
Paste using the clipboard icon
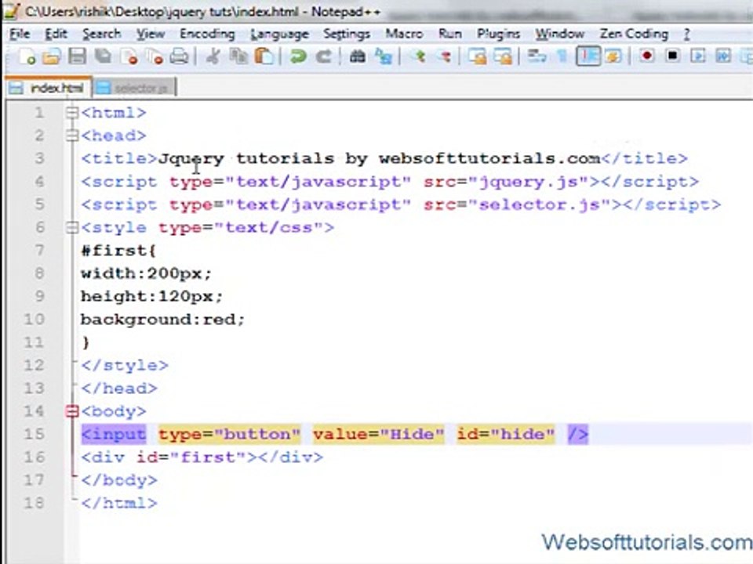pos(264,57)
